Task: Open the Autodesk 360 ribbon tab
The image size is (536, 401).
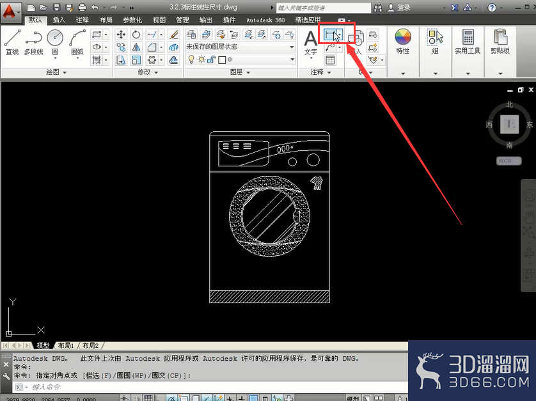Action: (x=265, y=20)
